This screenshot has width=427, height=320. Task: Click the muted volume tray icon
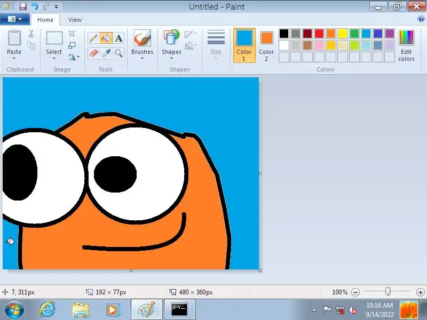(353, 310)
